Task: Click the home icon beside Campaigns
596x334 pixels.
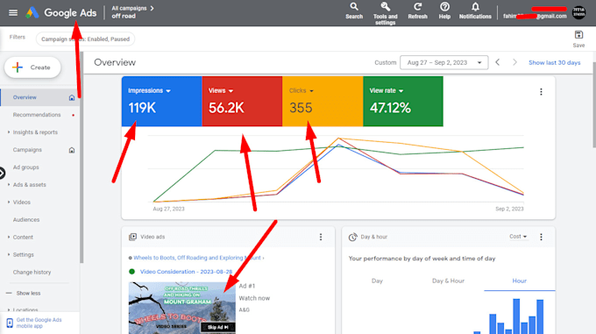Action: (72, 150)
